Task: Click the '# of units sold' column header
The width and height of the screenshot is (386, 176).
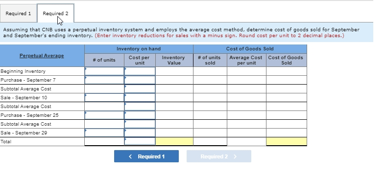Action: tap(210, 60)
